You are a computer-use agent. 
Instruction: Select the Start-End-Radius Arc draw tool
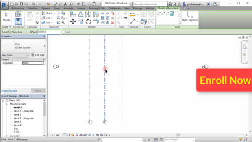point(163,14)
